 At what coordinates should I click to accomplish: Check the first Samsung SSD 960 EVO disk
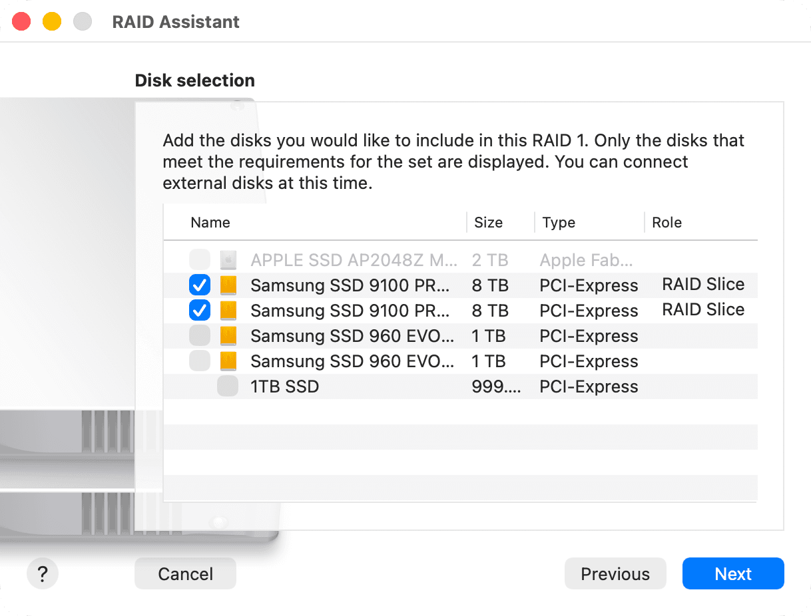click(200, 335)
